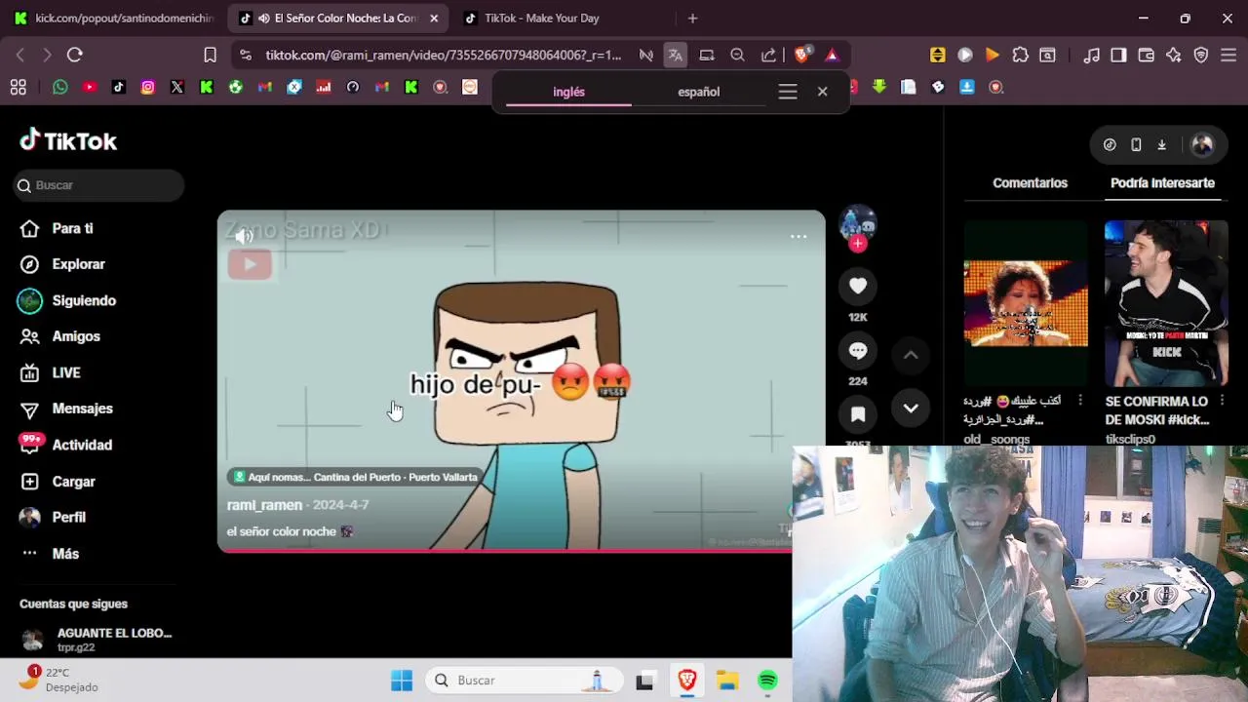Viewport: 1248px width, 702px height.
Task: Open Instagram bookmark in bookmarks bar
Action: 147,87
